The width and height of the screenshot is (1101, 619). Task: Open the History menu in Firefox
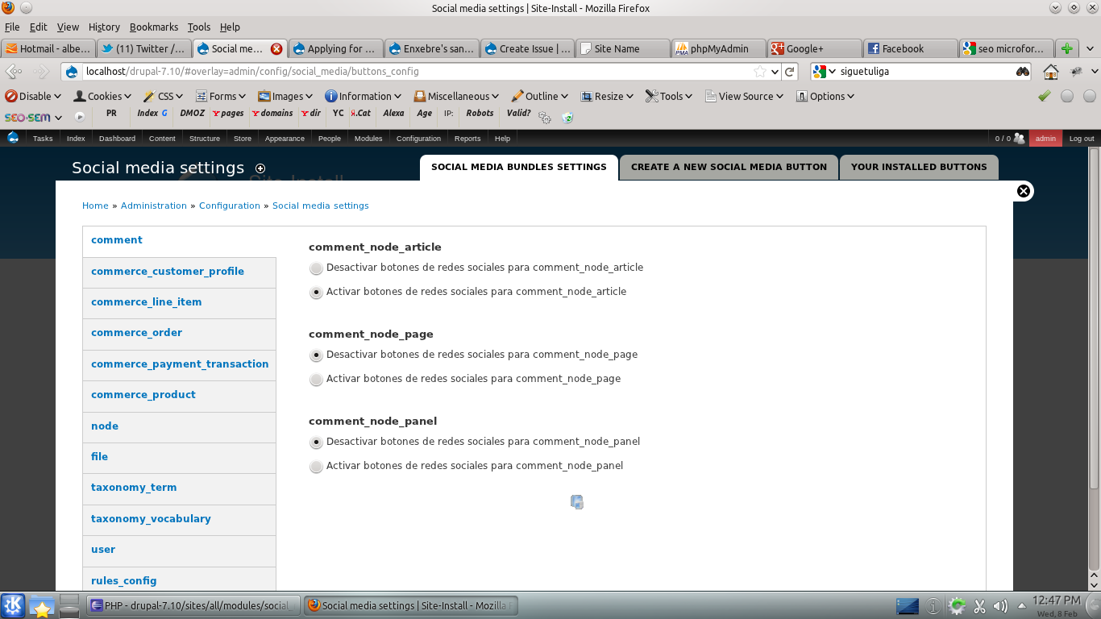tap(104, 27)
